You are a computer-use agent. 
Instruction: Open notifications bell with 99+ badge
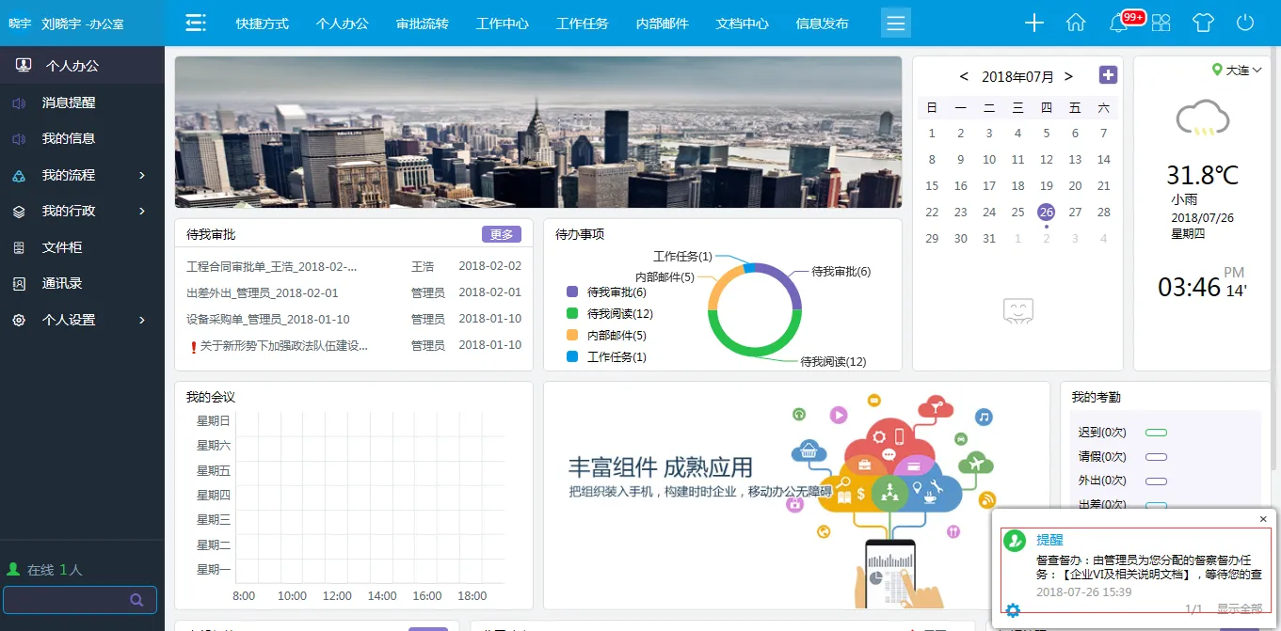(x=1119, y=24)
